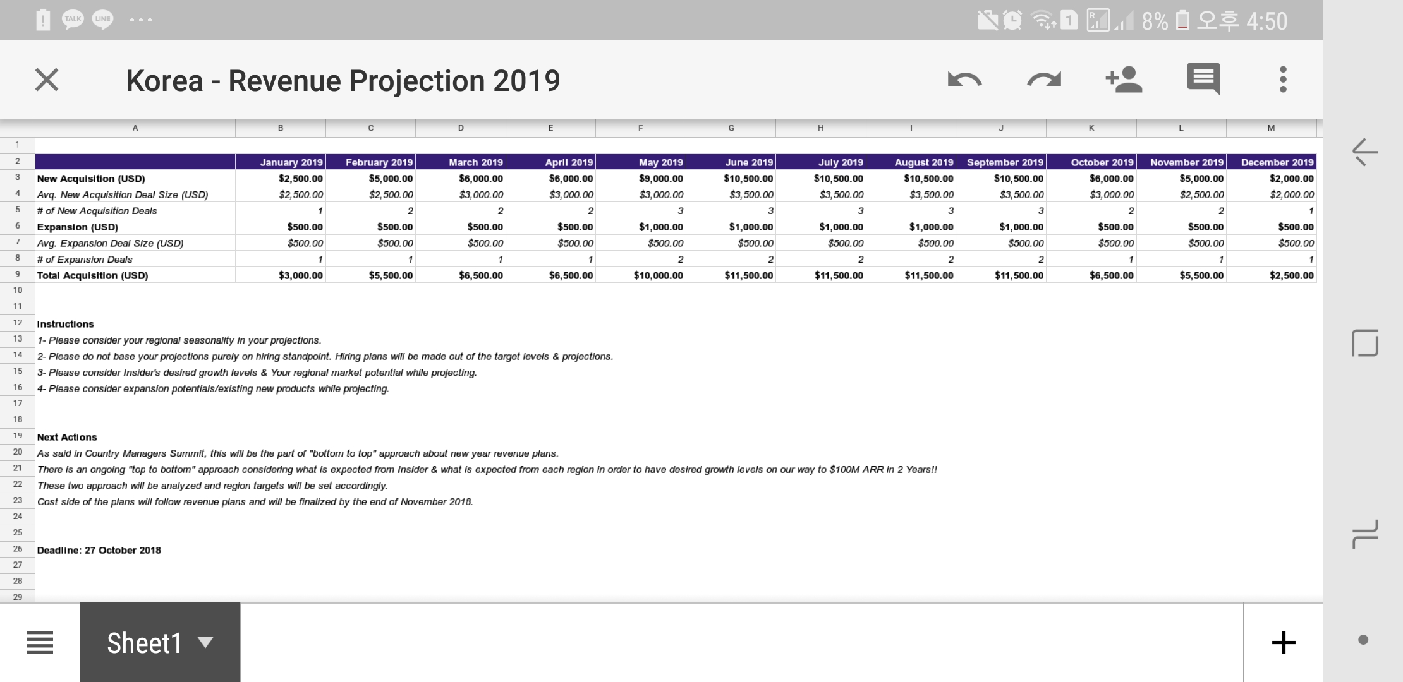
Task: Tap the undo arrow icon
Action: pos(964,80)
